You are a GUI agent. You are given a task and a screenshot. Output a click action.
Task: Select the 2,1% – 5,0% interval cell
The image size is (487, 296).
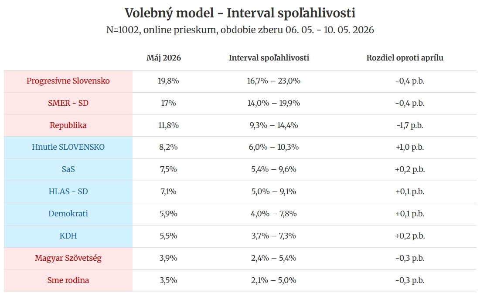(274, 280)
